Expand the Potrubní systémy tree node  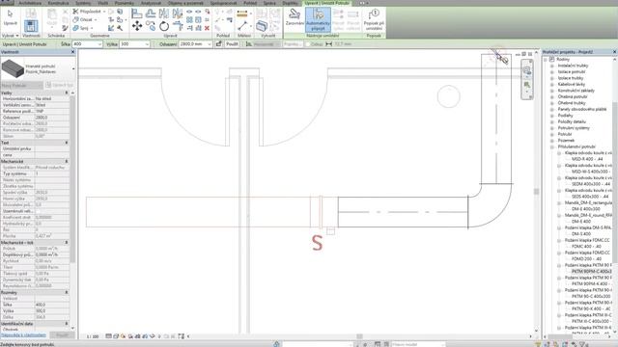click(552, 128)
